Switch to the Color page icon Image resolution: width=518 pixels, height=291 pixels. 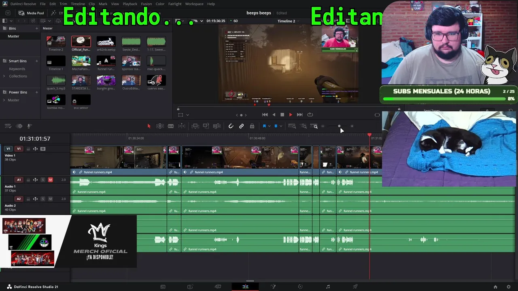(x=300, y=287)
